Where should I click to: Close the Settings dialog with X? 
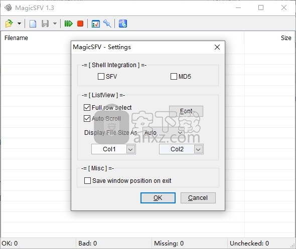(x=217, y=47)
